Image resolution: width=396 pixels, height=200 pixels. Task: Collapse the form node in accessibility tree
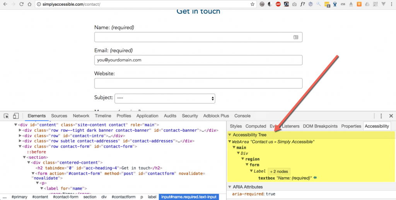click(x=247, y=165)
